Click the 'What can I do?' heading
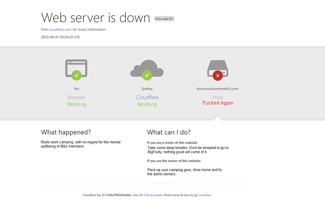325x214 pixels. (169, 132)
